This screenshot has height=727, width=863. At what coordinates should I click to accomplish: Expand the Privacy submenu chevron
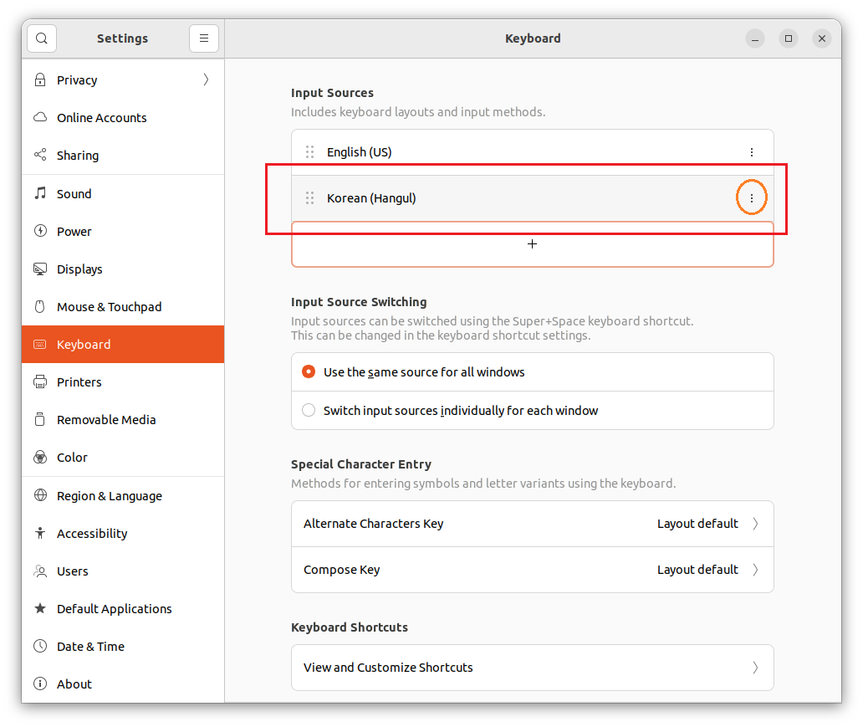tap(206, 79)
